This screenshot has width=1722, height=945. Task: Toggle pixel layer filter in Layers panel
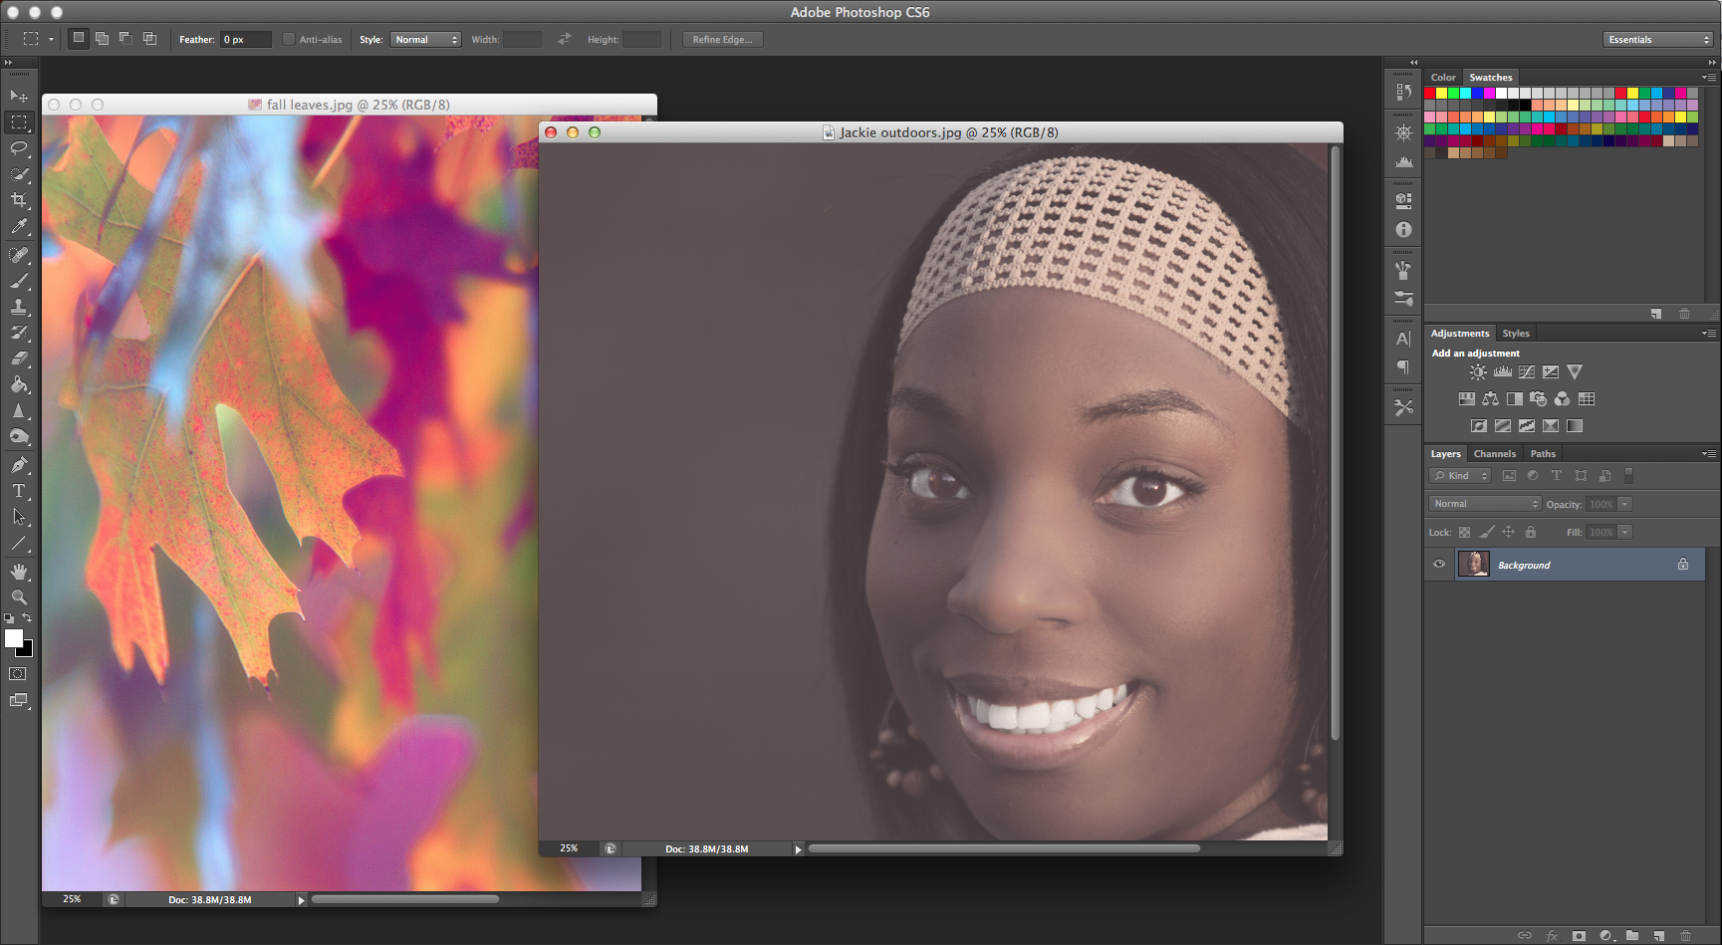click(x=1509, y=476)
